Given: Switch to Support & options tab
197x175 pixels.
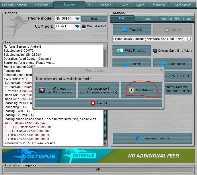Looking at the screenshot, I should (14, 5).
